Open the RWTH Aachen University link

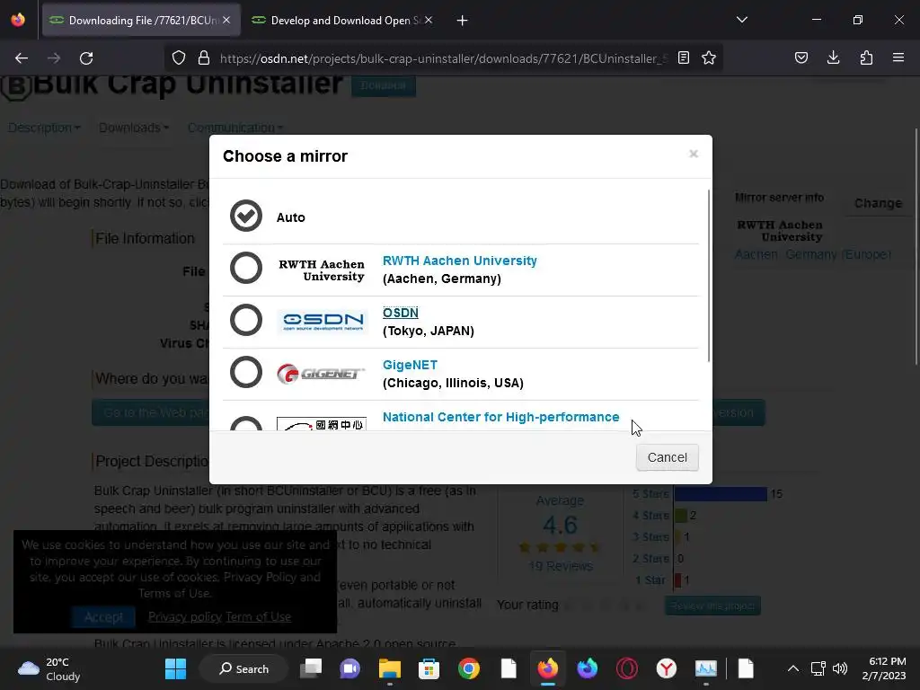coord(459,261)
